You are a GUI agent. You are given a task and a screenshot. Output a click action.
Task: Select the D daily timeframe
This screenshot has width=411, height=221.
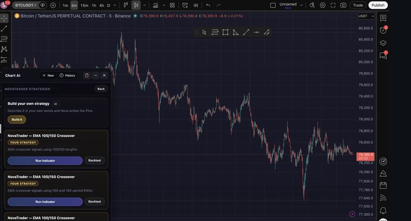pos(109,5)
